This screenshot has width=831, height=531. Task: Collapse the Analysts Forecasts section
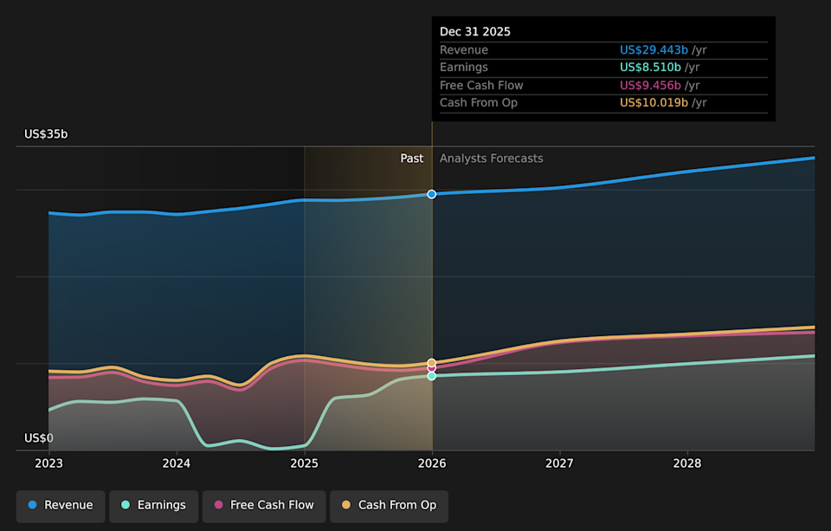pos(491,159)
